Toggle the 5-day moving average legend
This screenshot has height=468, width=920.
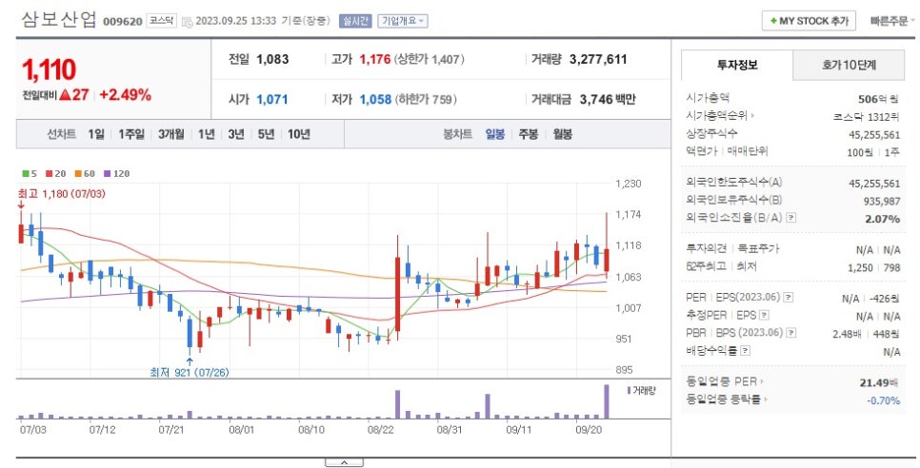point(30,174)
